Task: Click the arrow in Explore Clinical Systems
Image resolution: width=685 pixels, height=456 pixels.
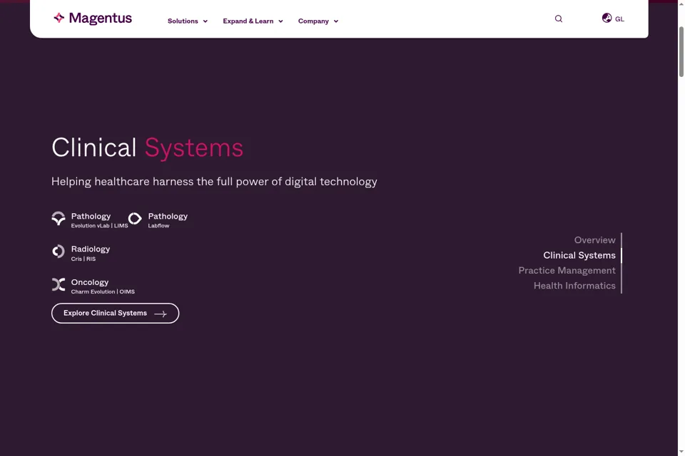Action: click(x=161, y=313)
